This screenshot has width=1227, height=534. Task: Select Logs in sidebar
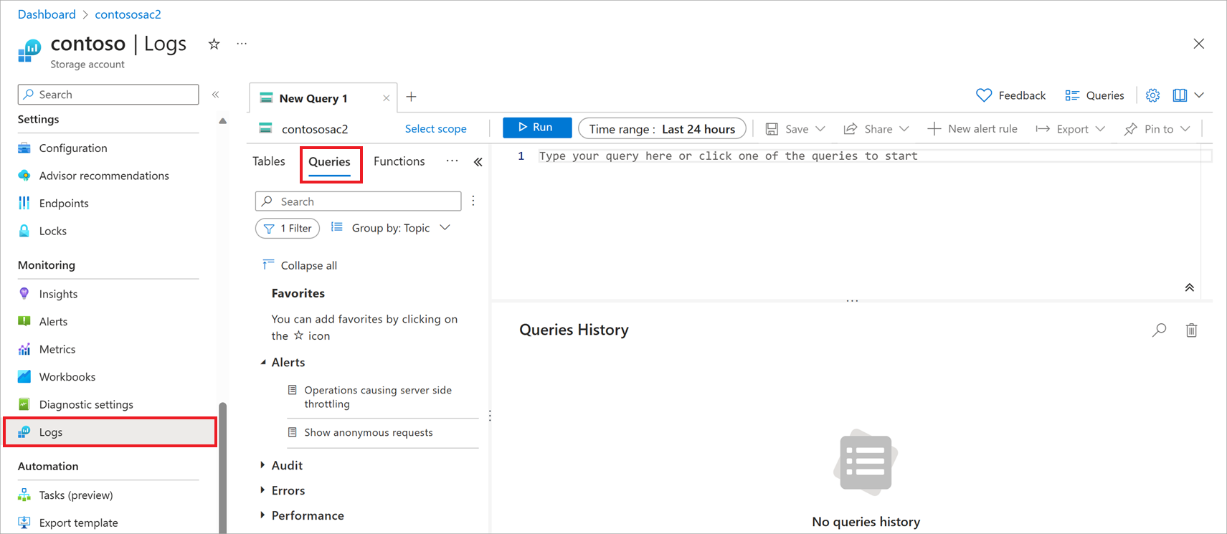pyautogui.click(x=110, y=432)
